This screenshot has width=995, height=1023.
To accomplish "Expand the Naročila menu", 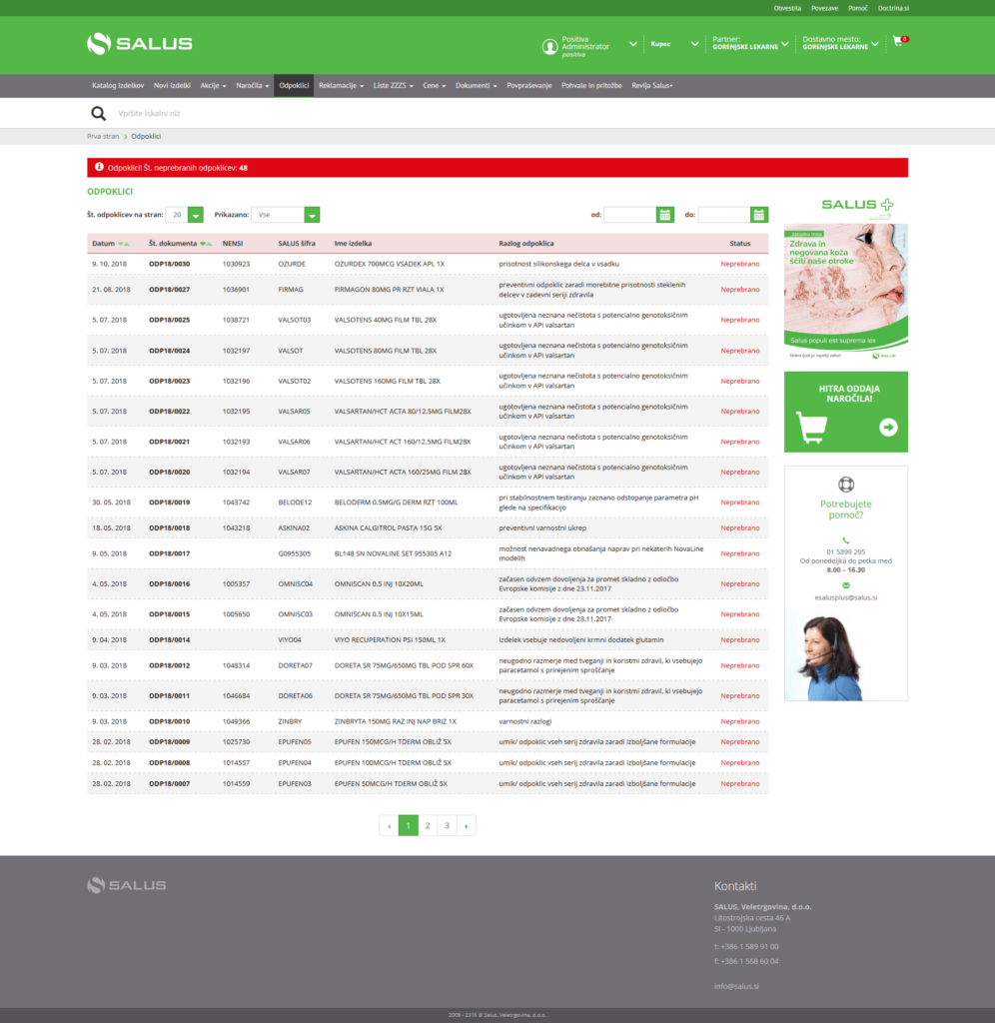I will click(253, 86).
